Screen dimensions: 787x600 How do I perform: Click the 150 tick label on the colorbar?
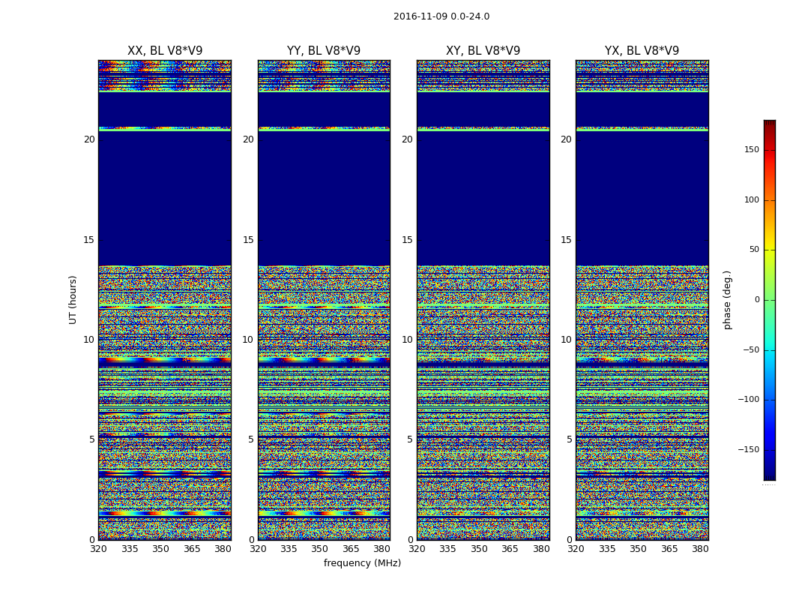pyautogui.click(x=751, y=150)
